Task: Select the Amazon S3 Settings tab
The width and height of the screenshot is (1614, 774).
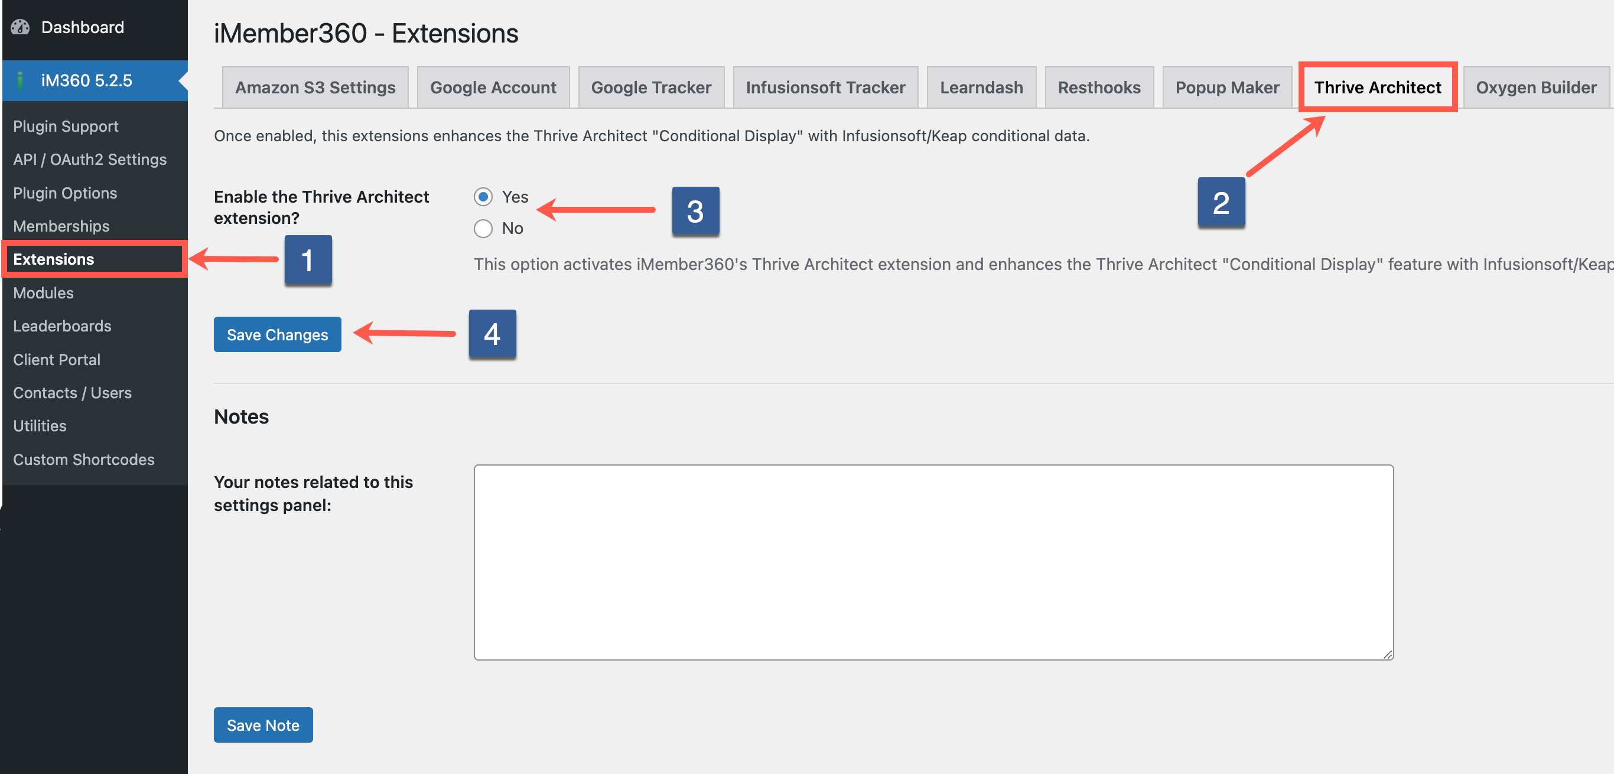Action: tap(314, 87)
